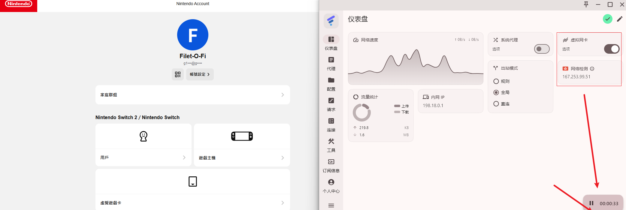Select the 规则 outbound mode
Viewport: 626px width, 210px height.
pyautogui.click(x=496, y=81)
